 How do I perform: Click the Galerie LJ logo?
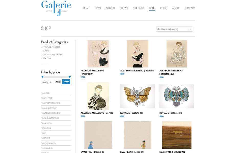pyautogui.click(x=56, y=8)
